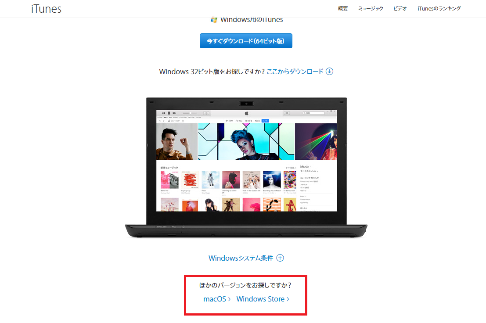The image size is (486, 323).
Task: Open the 概要 navigation item
Action: (343, 9)
